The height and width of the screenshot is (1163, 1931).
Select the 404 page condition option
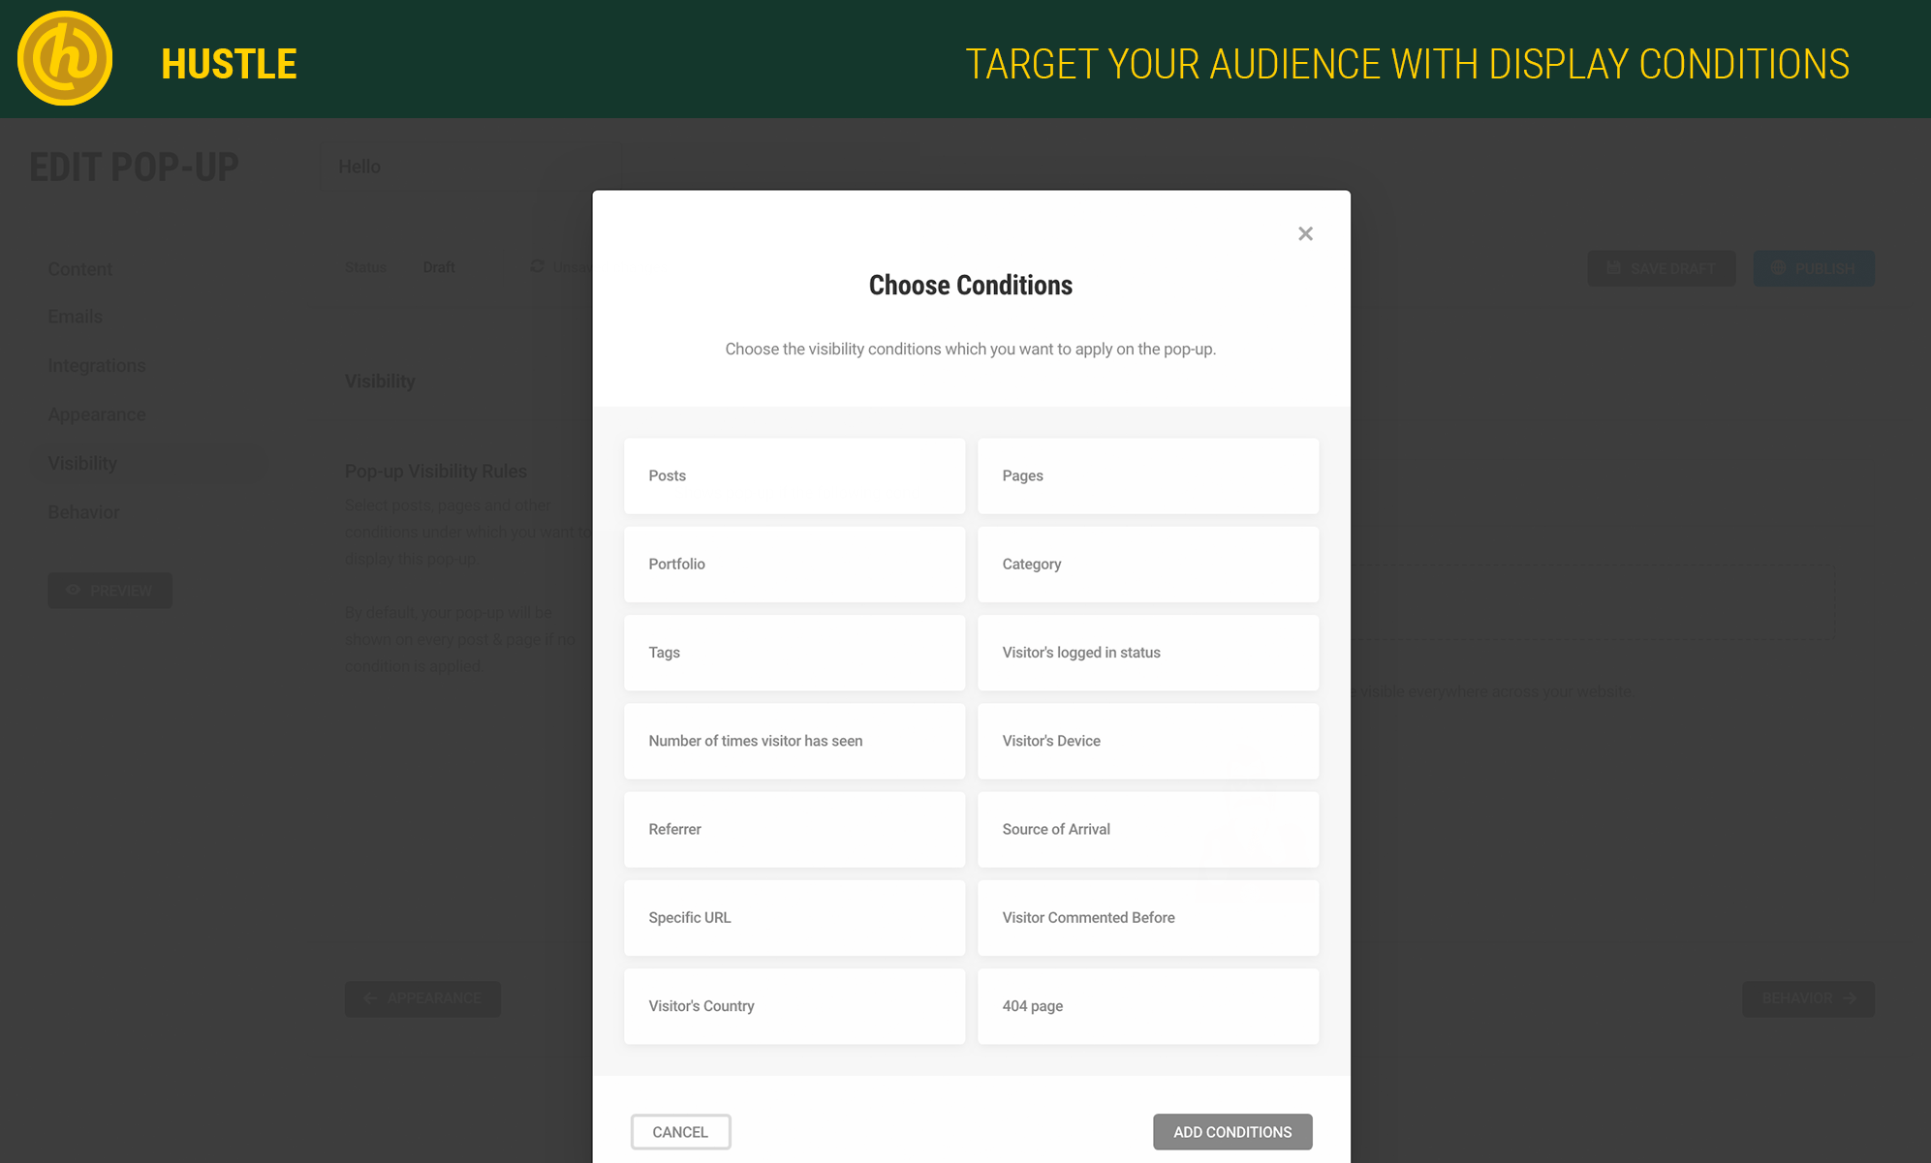[1147, 1006]
